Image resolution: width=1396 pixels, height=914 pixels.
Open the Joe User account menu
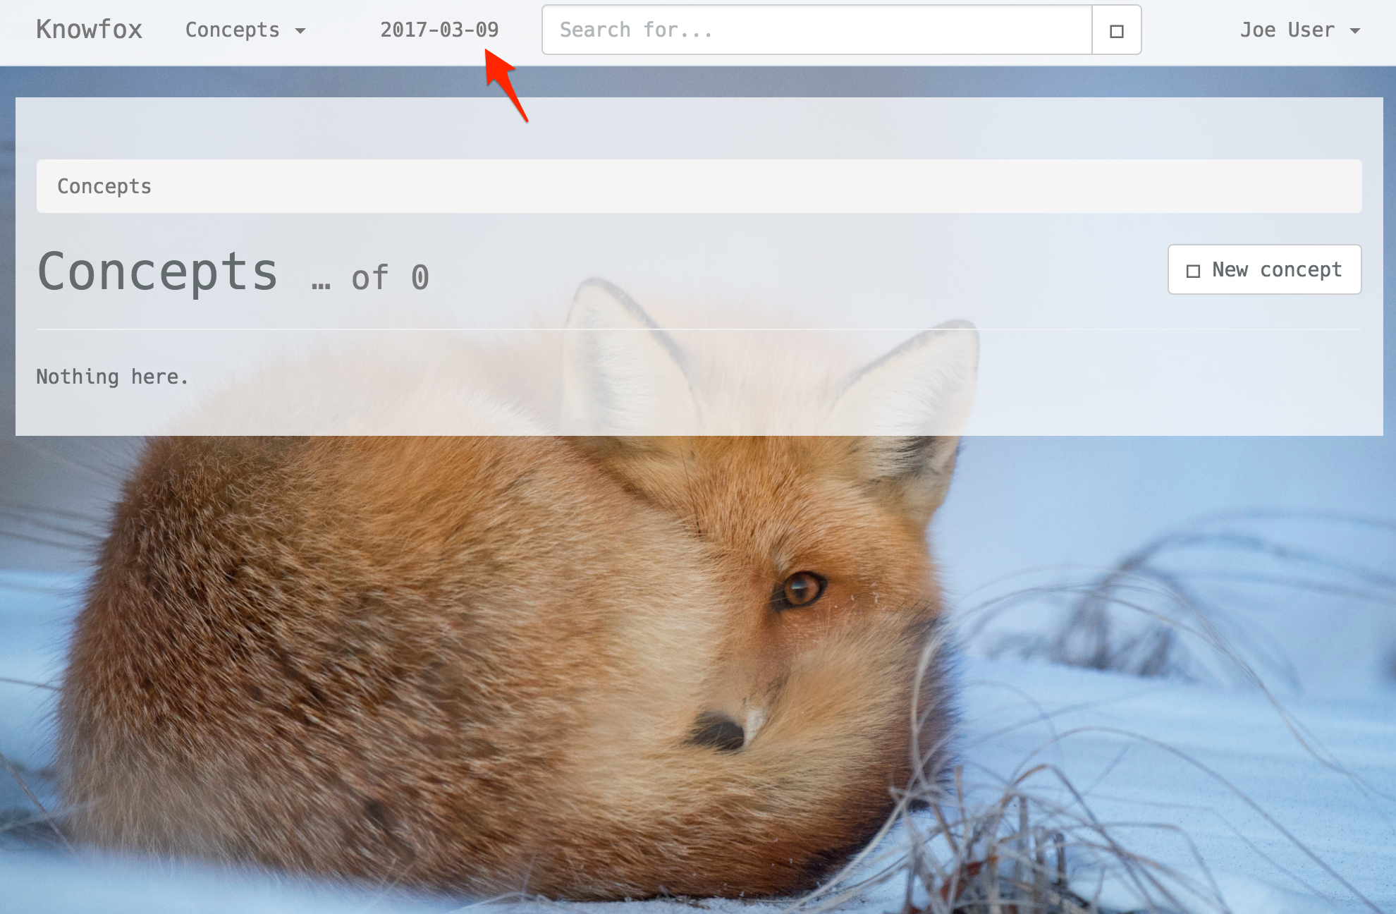tap(1287, 30)
